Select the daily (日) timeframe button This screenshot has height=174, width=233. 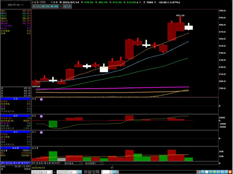(x=61, y=6)
